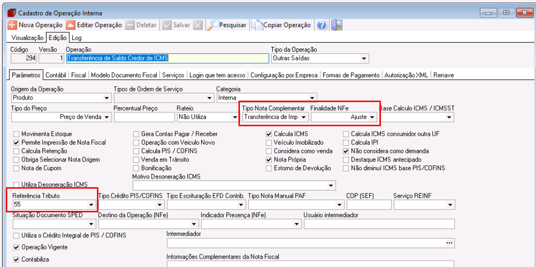This screenshot has width=536, height=267.
Task: Open Serviço REINF dropdown
Action: (450, 205)
